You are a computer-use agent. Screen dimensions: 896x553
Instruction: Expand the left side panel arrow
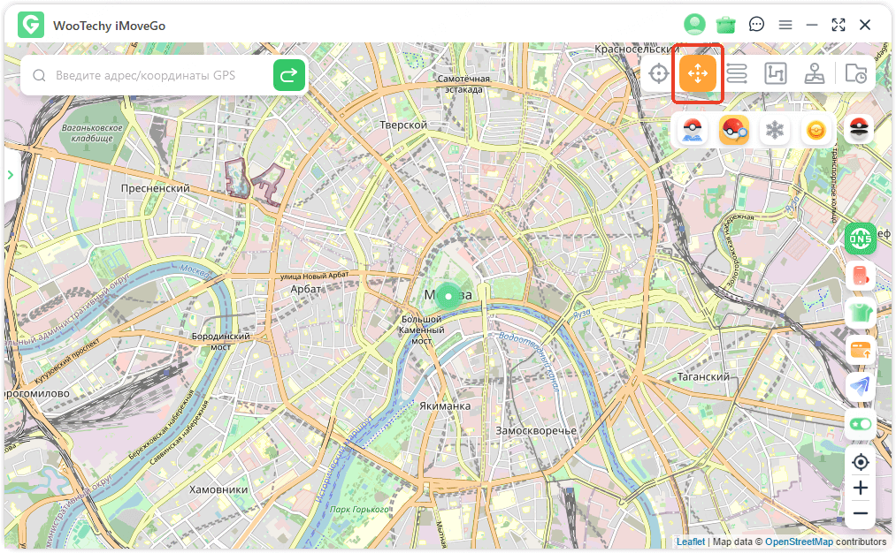(x=11, y=175)
